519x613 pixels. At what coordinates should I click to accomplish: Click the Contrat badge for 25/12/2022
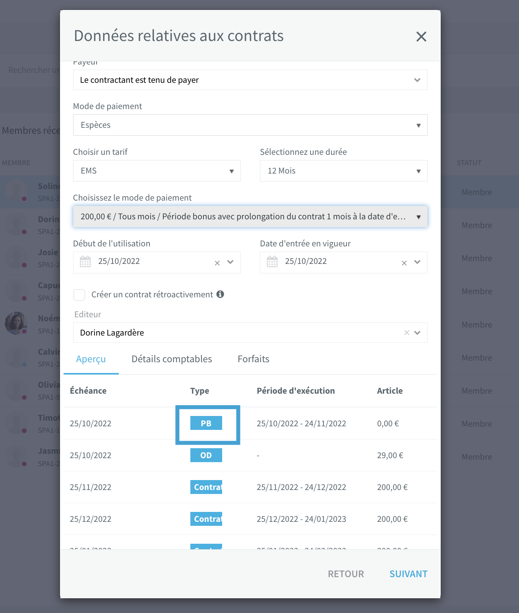206,519
